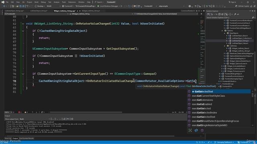
Task: Click Save All icon in toolbar
Action: pos(23,6)
